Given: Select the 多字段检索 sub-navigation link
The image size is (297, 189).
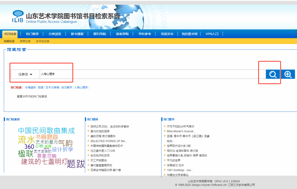Looking at the screenshot, I should click(x=43, y=41).
